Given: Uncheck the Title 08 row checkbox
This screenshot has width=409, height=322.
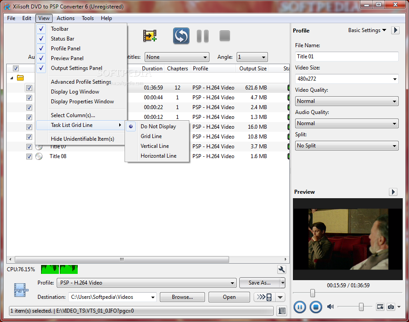Looking at the screenshot, I should pos(29,157).
